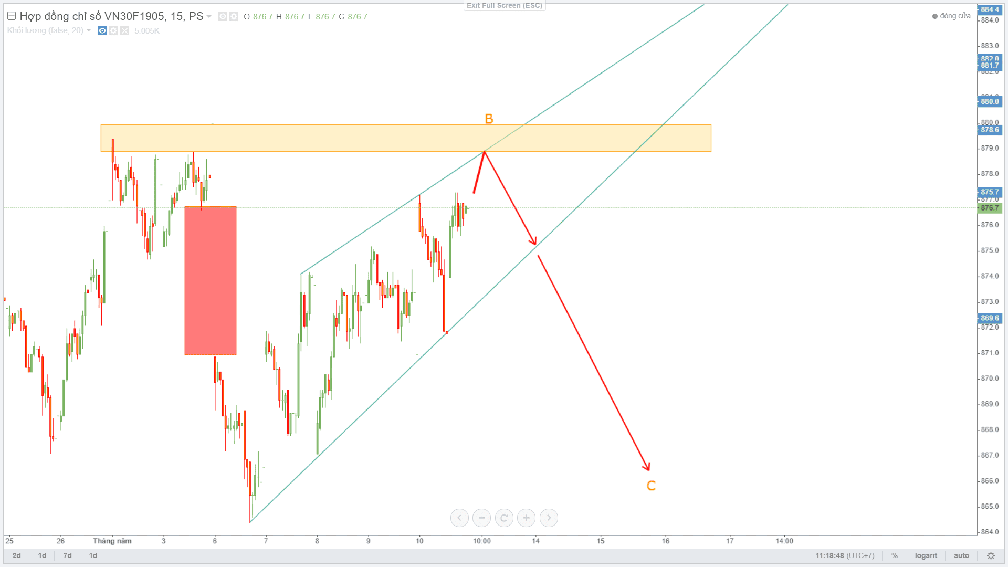Image resolution: width=1008 pixels, height=567 pixels.
Task: Click the 881.7 blue price label
Action: point(990,66)
